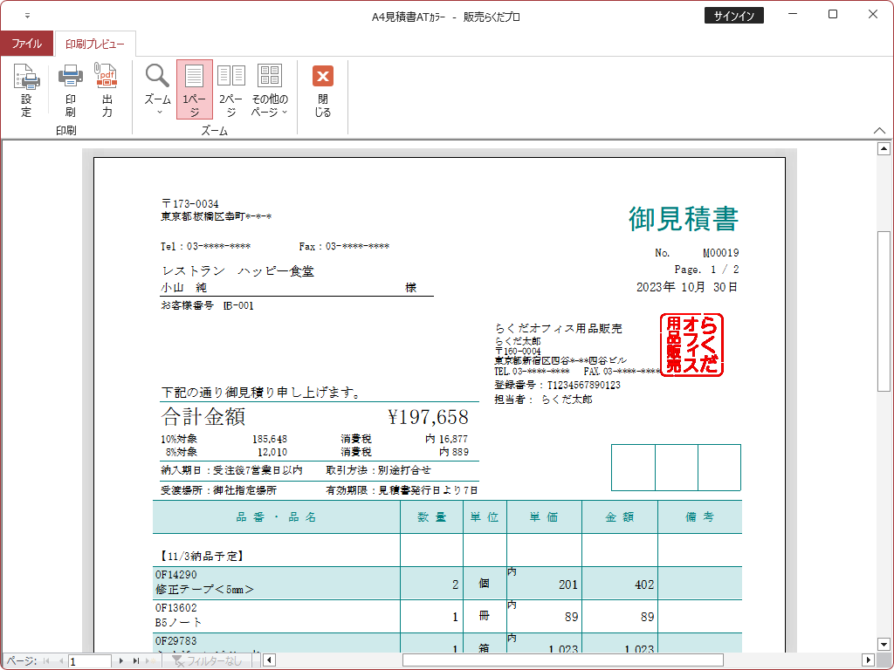Viewport: 894px width, 670px height.
Task: Click the らくだオフィス用品販売 company name
Action: point(558,328)
